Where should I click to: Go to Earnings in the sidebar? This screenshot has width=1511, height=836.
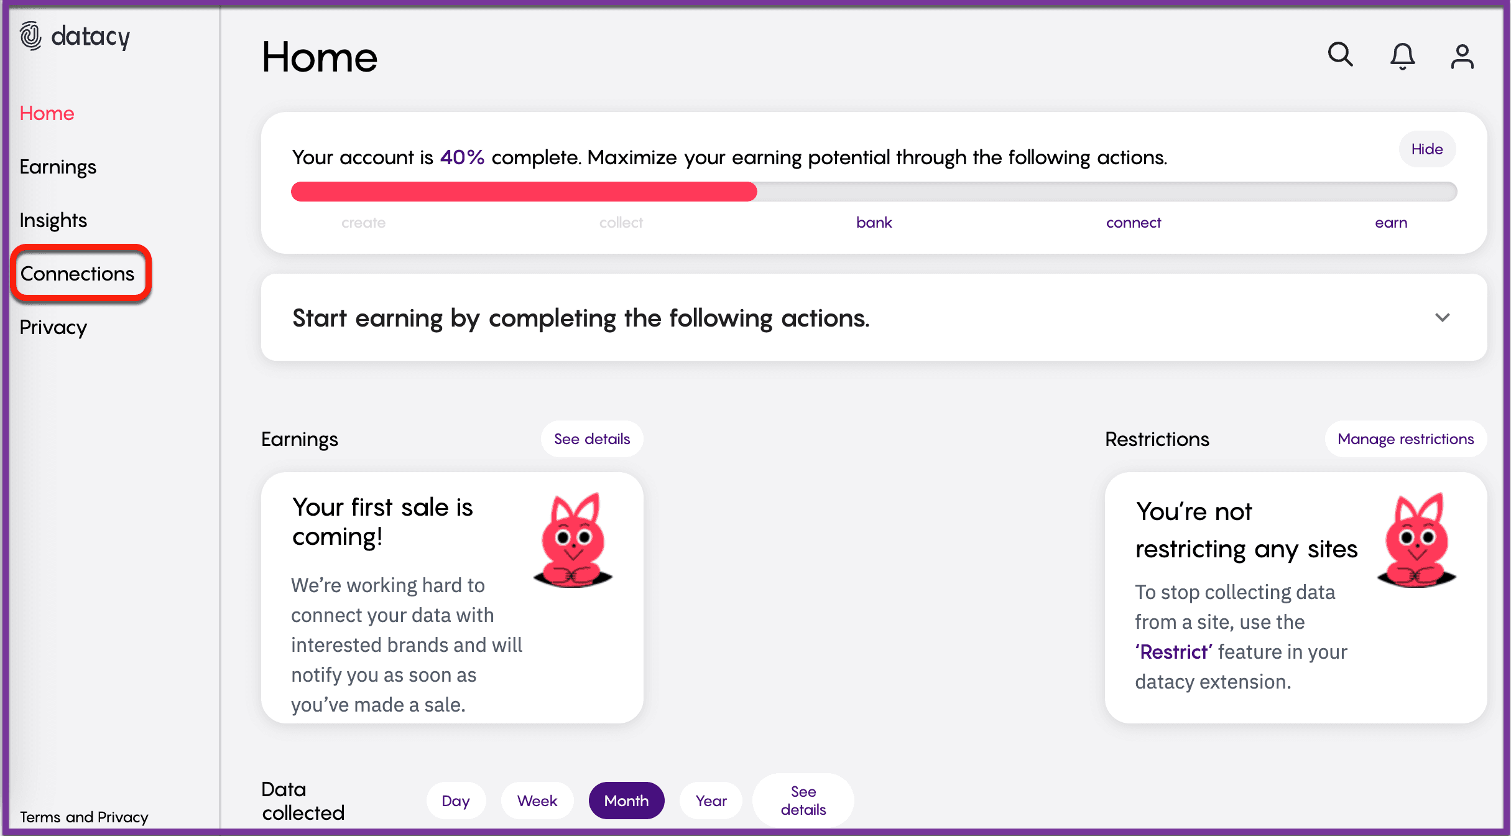[x=58, y=167]
